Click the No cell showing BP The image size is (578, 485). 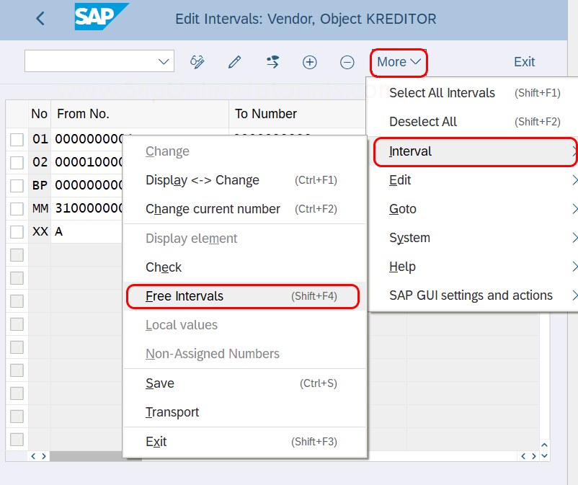pos(40,185)
